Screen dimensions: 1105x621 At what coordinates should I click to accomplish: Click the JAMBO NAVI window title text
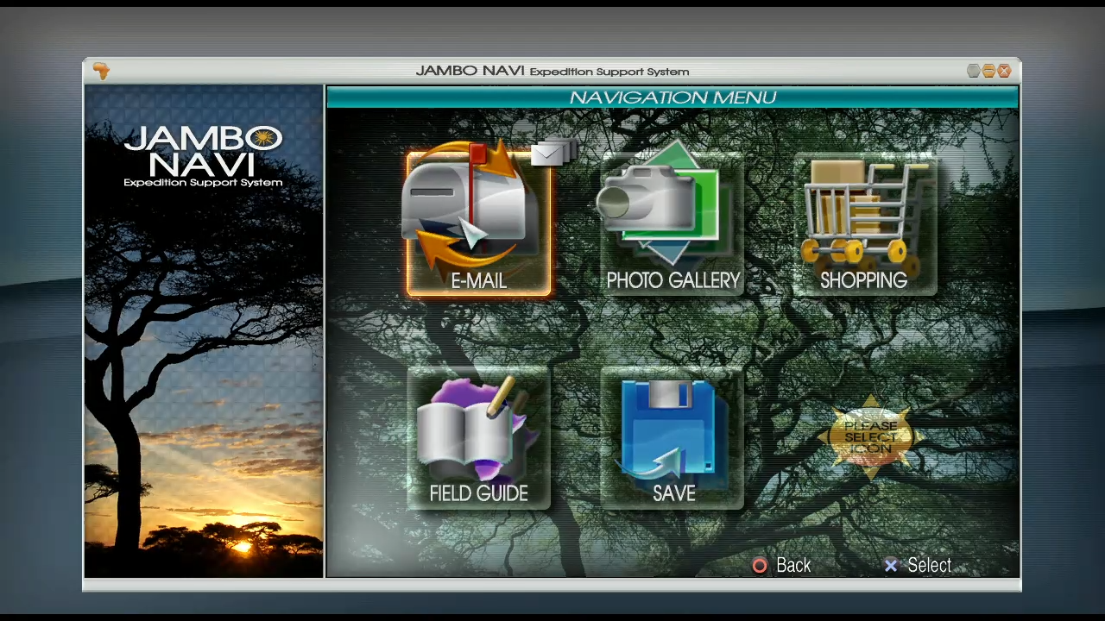(x=552, y=71)
